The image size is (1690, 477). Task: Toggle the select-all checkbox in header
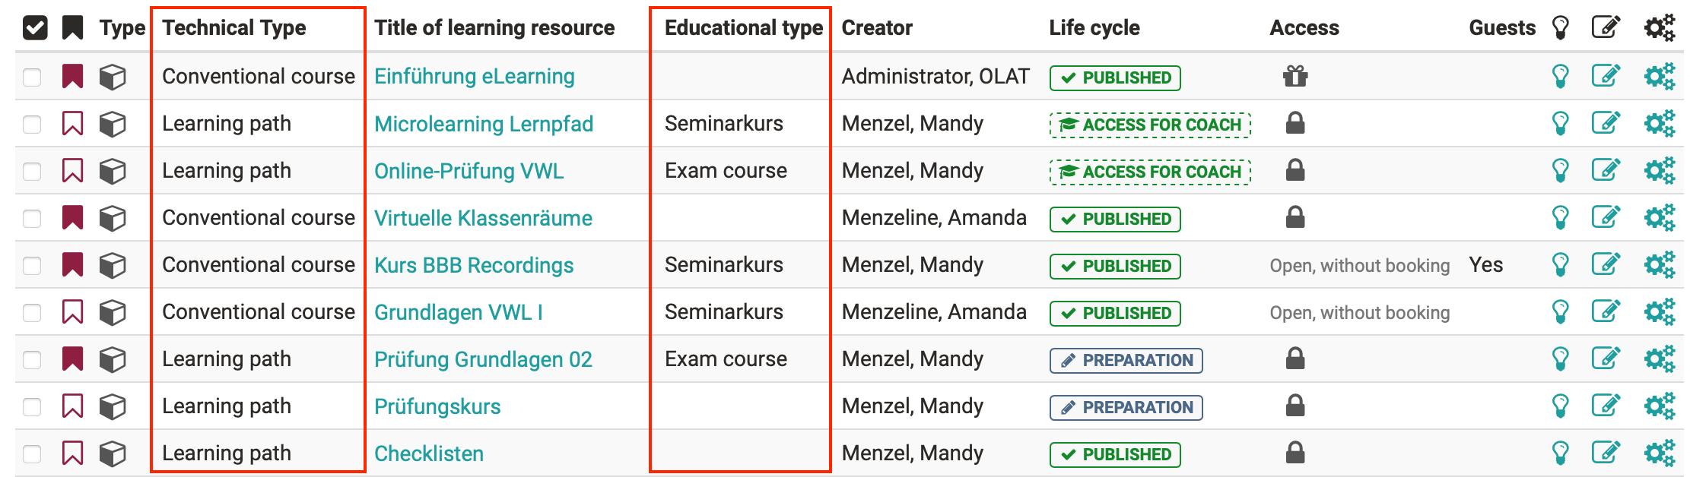(x=35, y=28)
